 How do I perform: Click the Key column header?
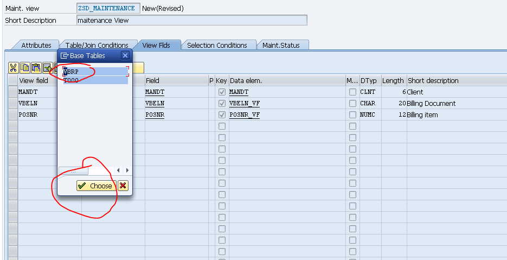[x=221, y=80]
